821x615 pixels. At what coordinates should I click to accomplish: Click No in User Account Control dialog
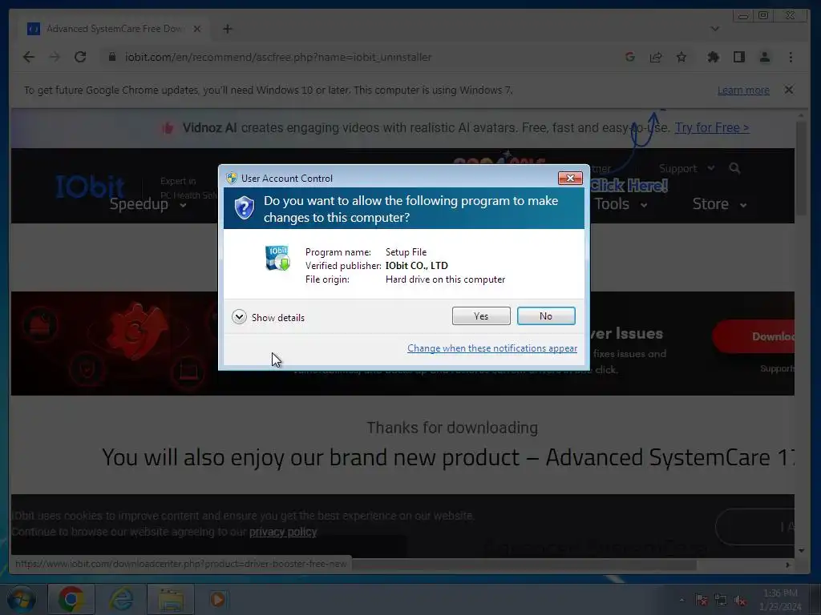545,316
